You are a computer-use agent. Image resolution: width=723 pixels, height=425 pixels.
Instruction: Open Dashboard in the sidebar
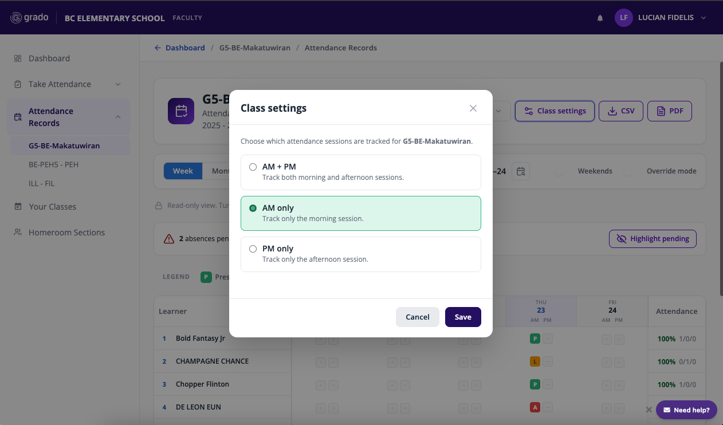[69, 58]
